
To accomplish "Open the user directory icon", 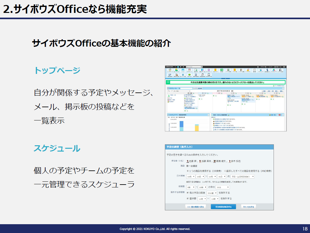I will pos(241,70).
